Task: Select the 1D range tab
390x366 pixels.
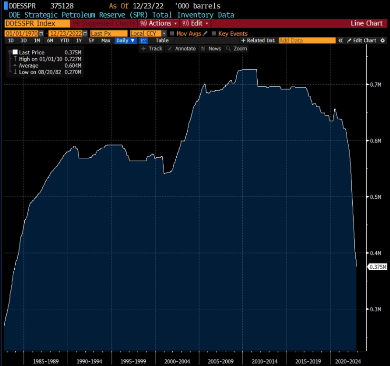Action: [10, 41]
